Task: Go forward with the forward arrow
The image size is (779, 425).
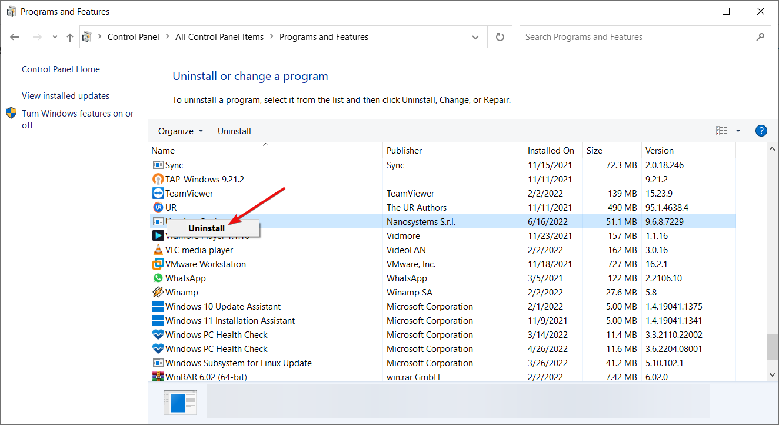Action: point(36,37)
